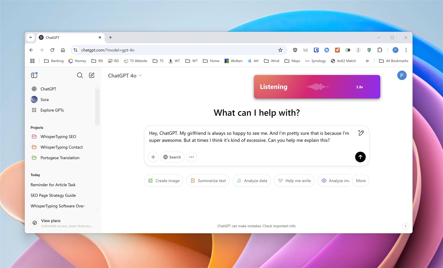Image resolution: width=443 pixels, height=268 pixels.
Task: Enable the Search tool in the composer
Action: click(x=172, y=157)
